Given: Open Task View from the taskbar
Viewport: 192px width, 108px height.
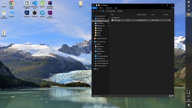Looking at the screenshot, I should click(x=189, y=10).
